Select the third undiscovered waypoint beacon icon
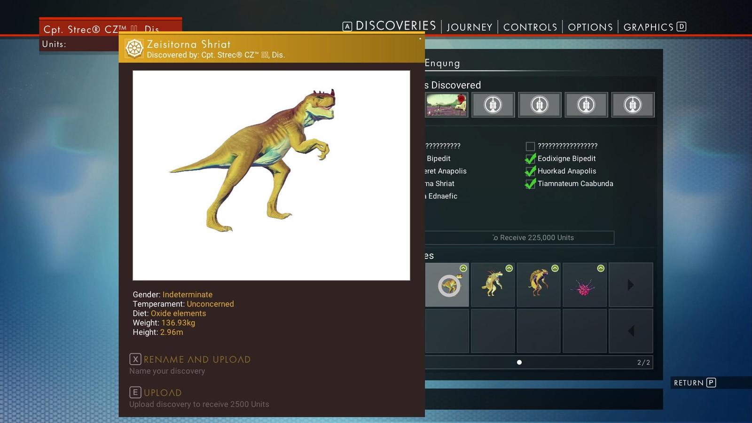The height and width of the screenshot is (423, 752). tap(586, 104)
